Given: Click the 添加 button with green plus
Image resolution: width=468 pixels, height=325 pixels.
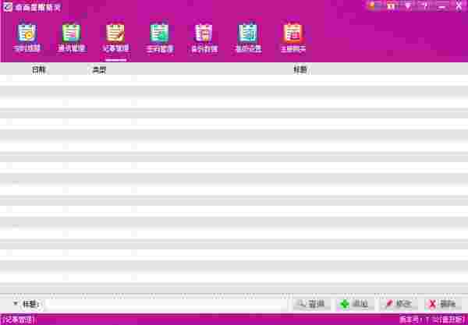Looking at the screenshot, I should tap(355, 304).
